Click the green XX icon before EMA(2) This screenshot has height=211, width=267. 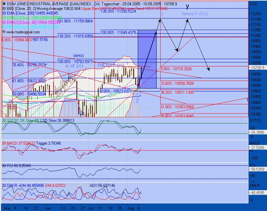pos(4,18)
